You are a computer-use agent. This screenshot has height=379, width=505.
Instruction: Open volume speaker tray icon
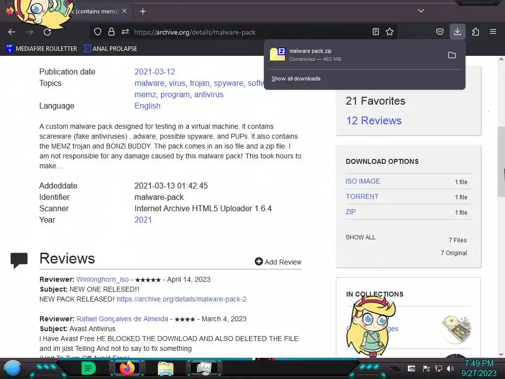point(450,368)
